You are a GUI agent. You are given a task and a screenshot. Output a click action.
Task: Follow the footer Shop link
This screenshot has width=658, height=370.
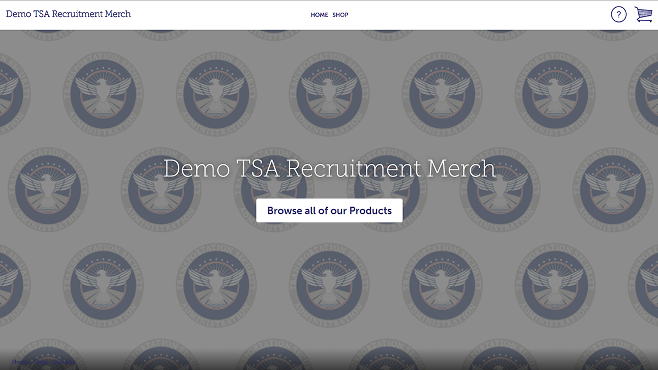point(41,362)
